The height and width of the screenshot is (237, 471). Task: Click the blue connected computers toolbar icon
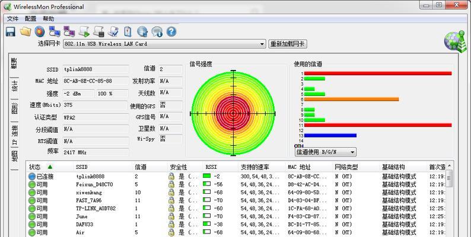55,31
